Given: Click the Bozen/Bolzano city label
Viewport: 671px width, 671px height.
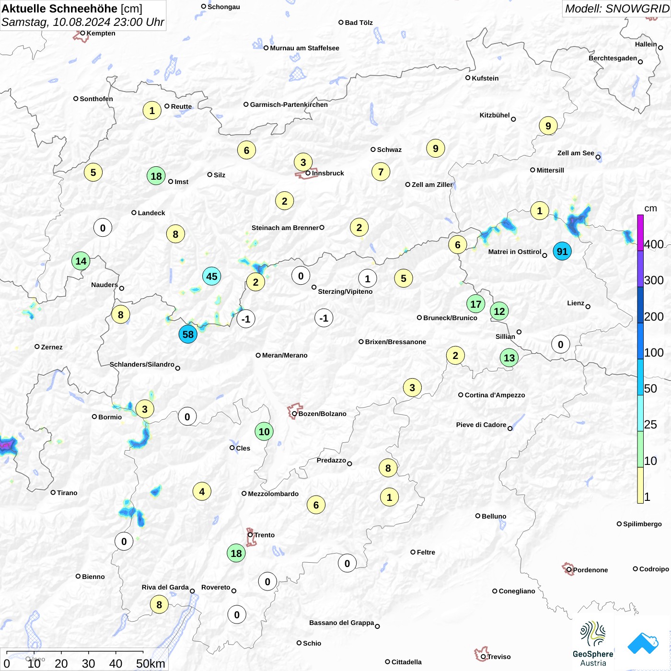Looking at the screenshot, I should pyautogui.click(x=322, y=414).
